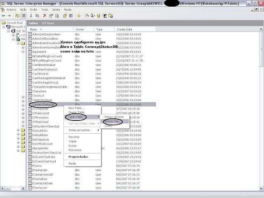Select the BEDataBillingErrorCount table row
The image size is (264, 198).
click(x=92, y=56)
